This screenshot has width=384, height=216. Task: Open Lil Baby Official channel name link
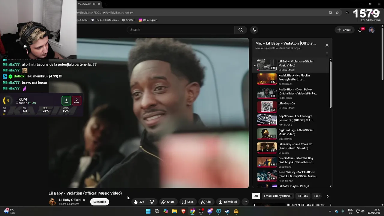pos(70,200)
